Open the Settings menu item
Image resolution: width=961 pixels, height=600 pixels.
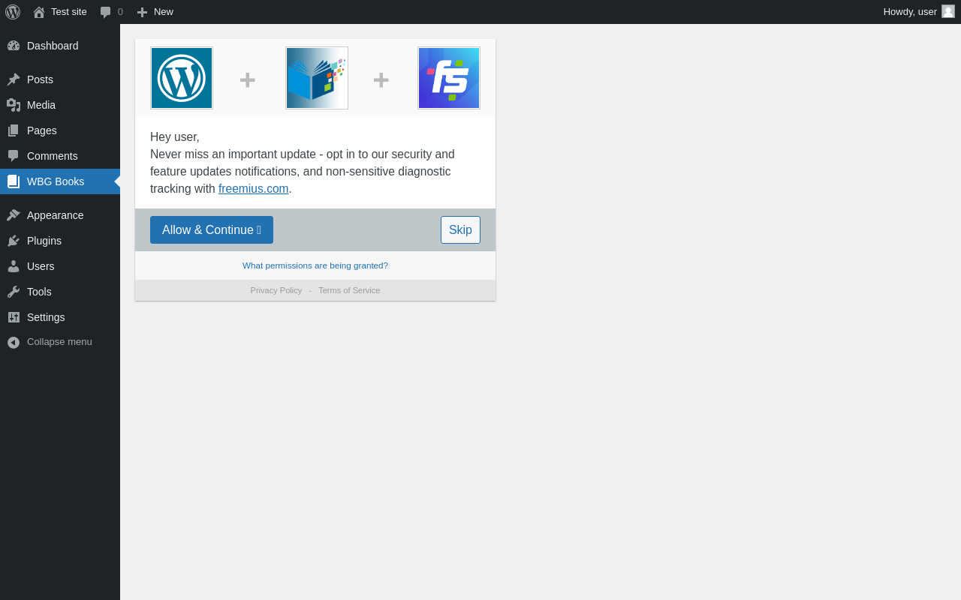coord(60,317)
